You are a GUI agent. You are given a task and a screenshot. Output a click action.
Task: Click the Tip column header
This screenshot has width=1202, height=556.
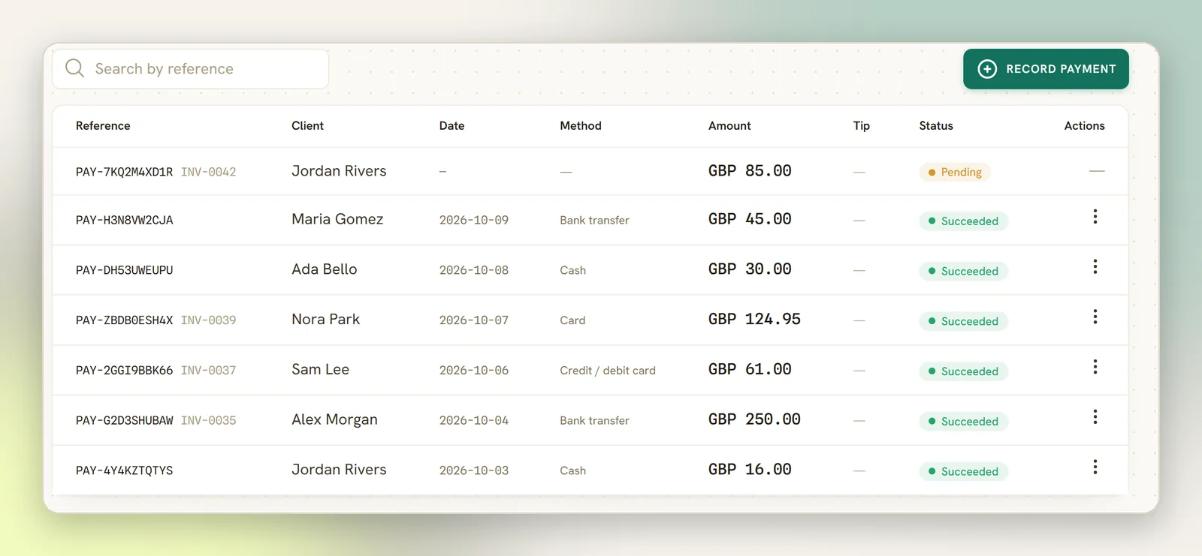862,126
